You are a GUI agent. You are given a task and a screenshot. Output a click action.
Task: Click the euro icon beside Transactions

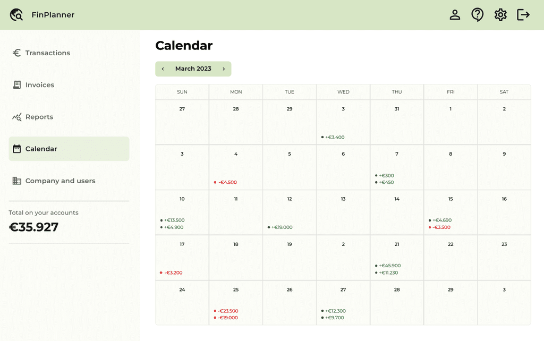(x=16, y=53)
